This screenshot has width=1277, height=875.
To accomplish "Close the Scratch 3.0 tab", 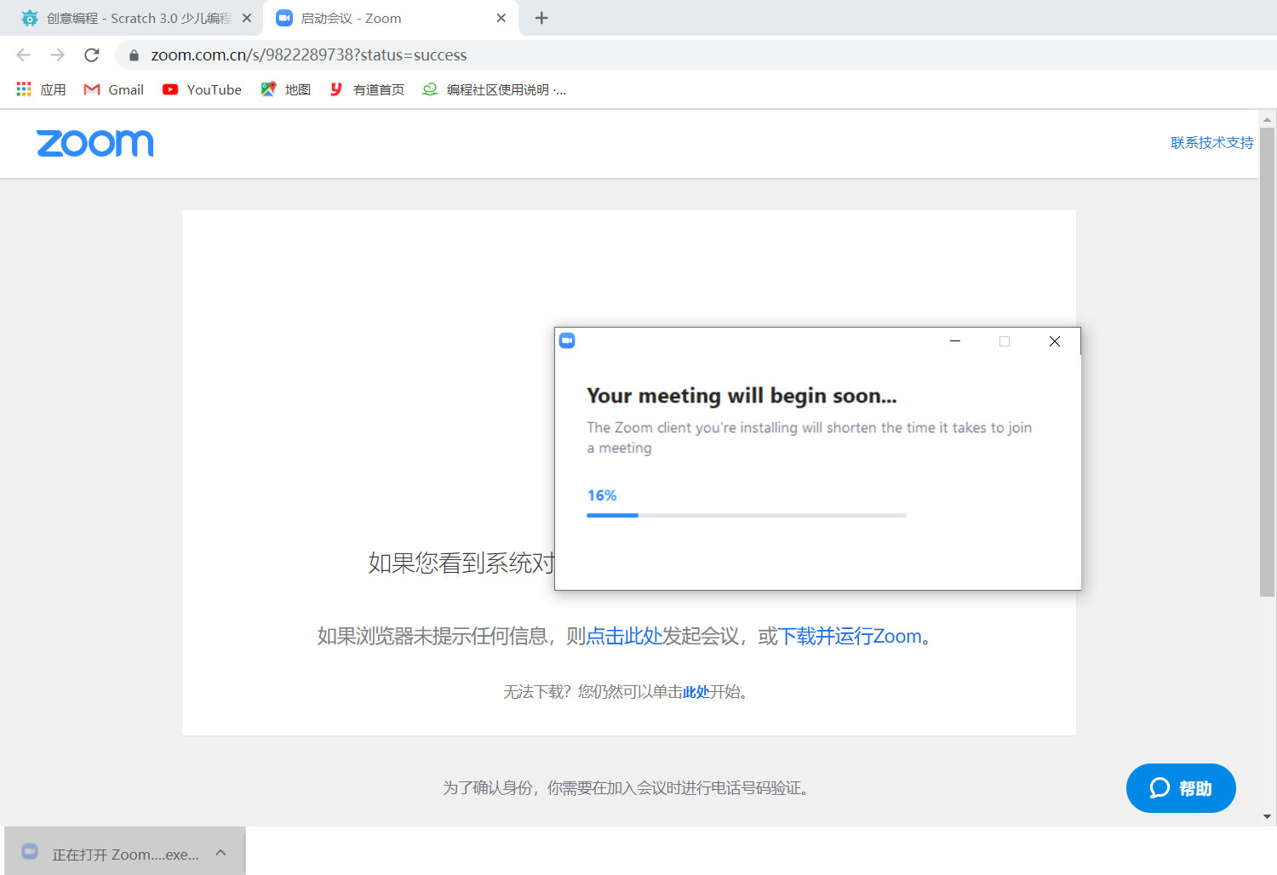I will 247,18.
